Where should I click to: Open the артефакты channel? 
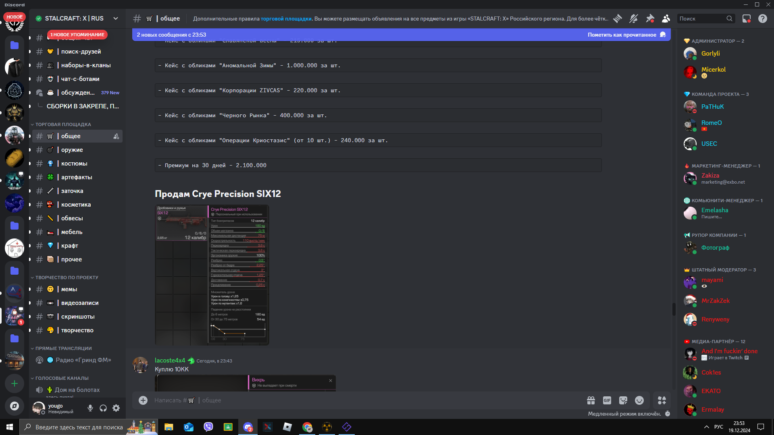tap(77, 177)
